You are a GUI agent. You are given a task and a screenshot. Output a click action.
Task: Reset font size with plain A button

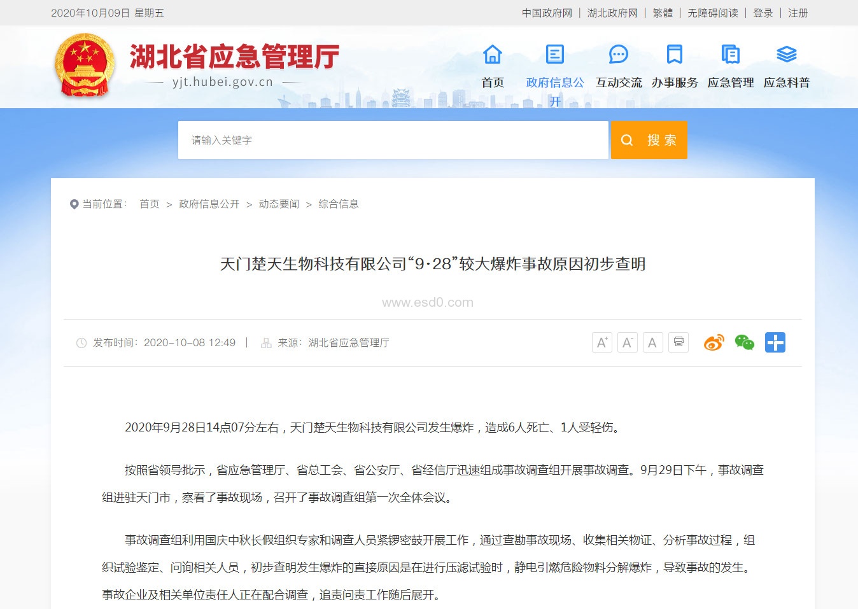653,342
